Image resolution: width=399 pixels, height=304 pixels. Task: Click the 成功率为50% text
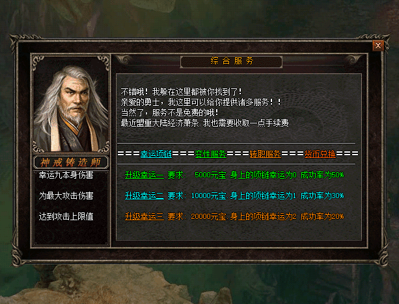[x=322, y=175]
